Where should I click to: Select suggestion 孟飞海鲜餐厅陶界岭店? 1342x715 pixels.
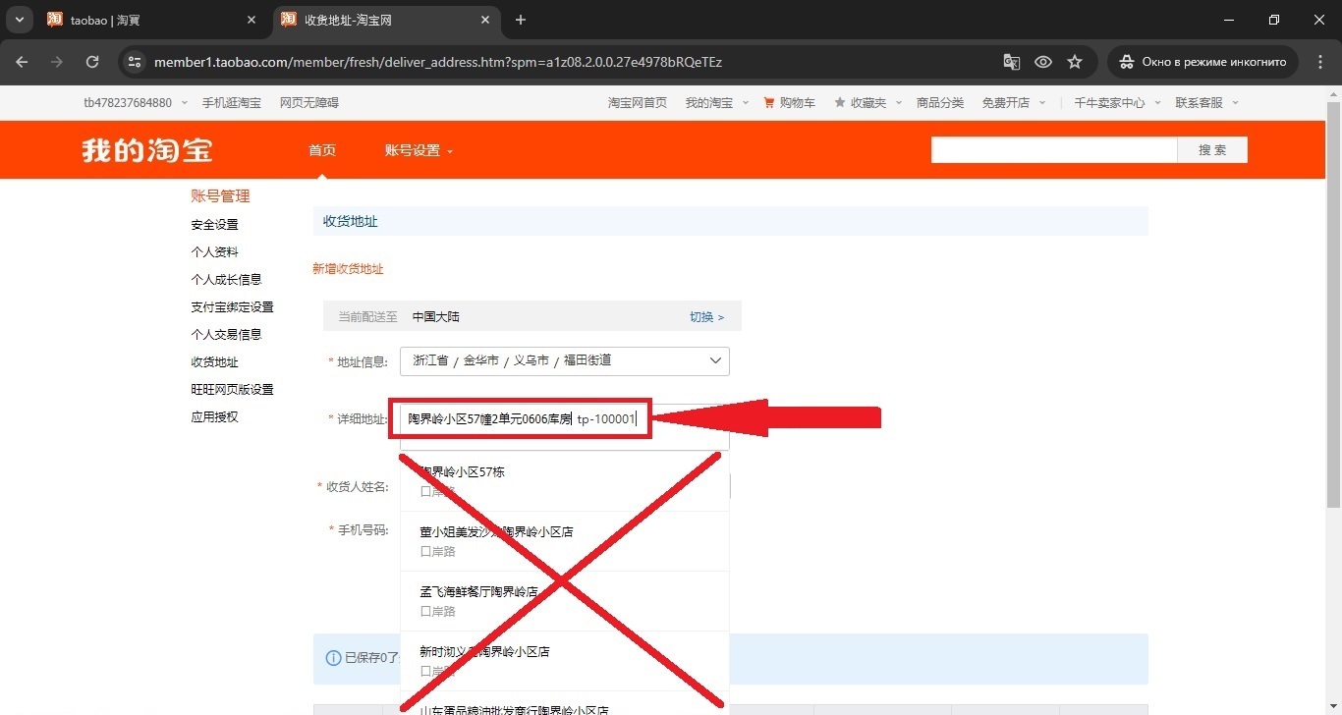565,601
